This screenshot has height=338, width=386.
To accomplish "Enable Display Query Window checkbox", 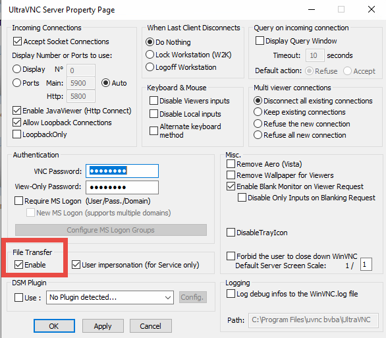I will pyautogui.click(x=260, y=41).
